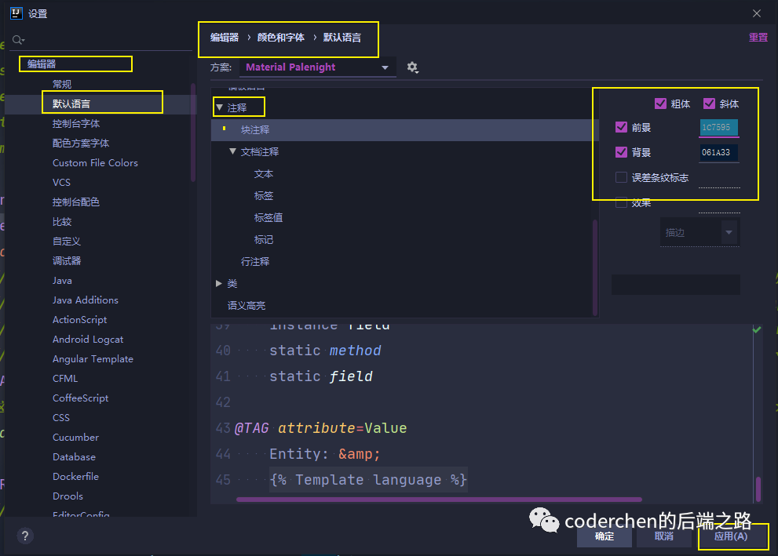The image size is (778, 556).
Task: Click the 重置 reset link
Action: (758, 38)
